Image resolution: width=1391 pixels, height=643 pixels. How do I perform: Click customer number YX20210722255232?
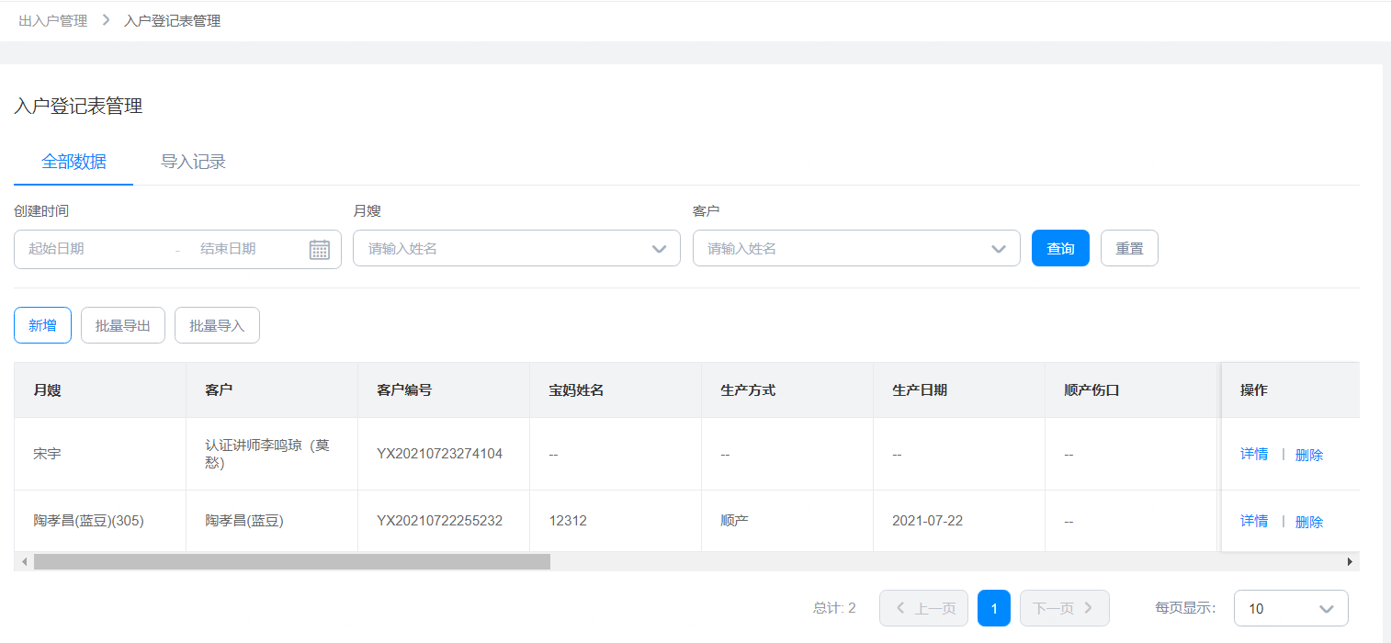click(439, 521)
